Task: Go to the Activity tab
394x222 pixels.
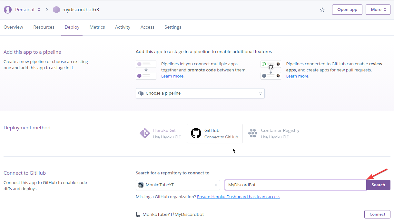Action: tap(123, 27)
